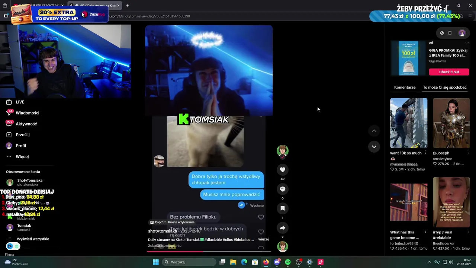Open OBS Studio from taskbar
476x268 pixels.
[299, 262]
